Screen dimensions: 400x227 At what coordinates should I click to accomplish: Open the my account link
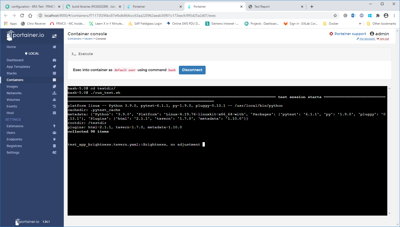[x=366, y=39]
